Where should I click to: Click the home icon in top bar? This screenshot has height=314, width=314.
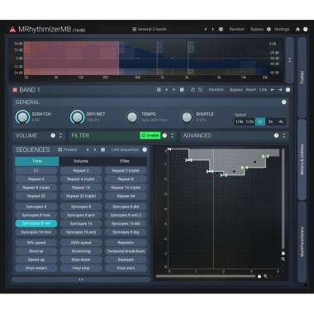click(297, 29)
